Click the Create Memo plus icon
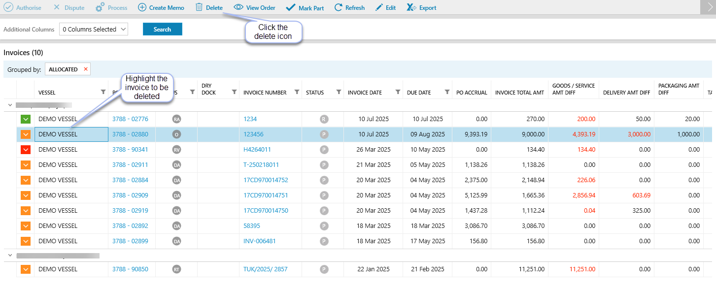The width and height of the screenshot is (716, 290). point(142,7)
